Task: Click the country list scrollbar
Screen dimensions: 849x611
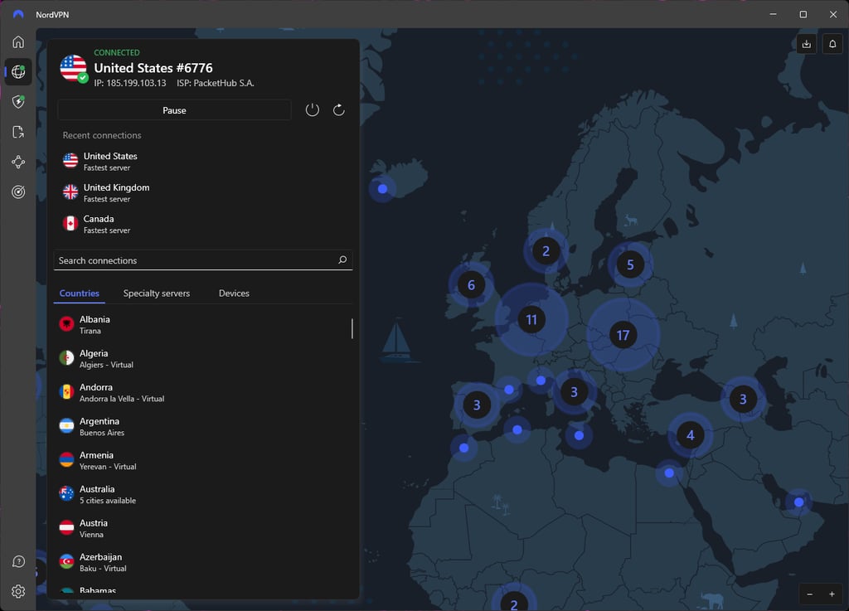Action: pyautogui.click(x=352, y=328)
